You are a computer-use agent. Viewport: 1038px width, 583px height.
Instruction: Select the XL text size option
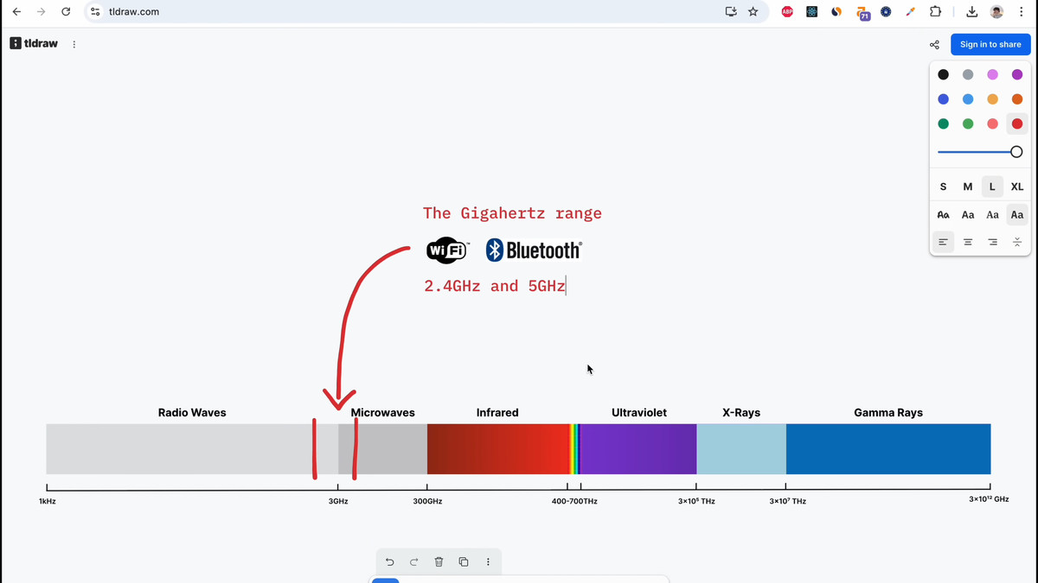[1017, 187]
